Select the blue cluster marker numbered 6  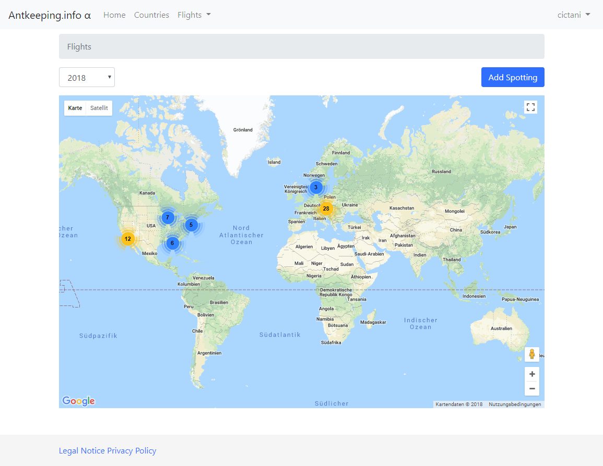click(172, 243)
